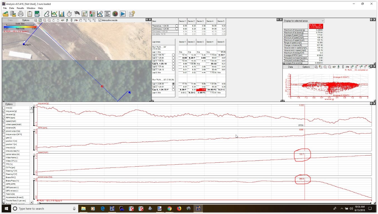Open the help question mark icon

(132, 14)
